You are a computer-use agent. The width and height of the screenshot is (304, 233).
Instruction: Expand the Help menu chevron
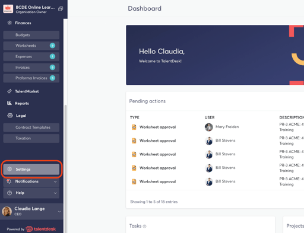tap(55, 193)
